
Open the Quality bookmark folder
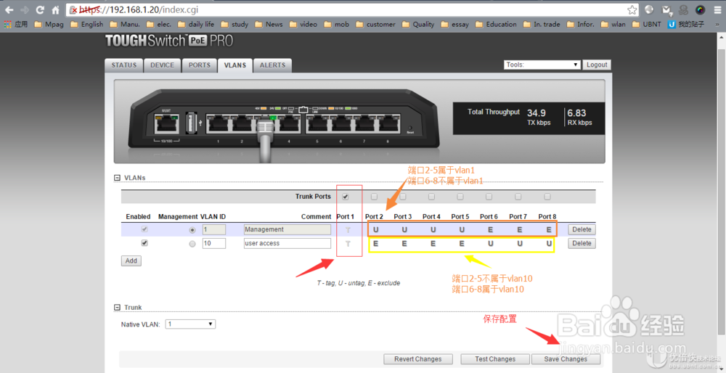(x=419, y=24)
